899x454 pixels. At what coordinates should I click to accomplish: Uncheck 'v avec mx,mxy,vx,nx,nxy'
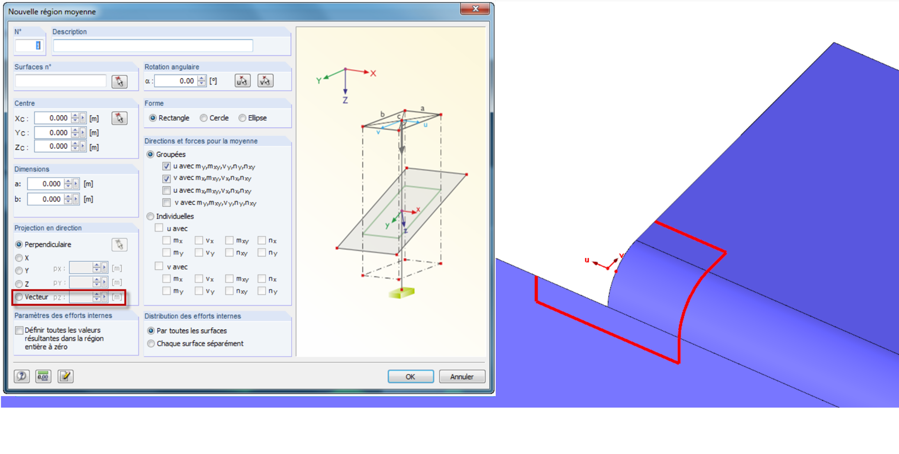pyautogui.click(x=165, y=178)
